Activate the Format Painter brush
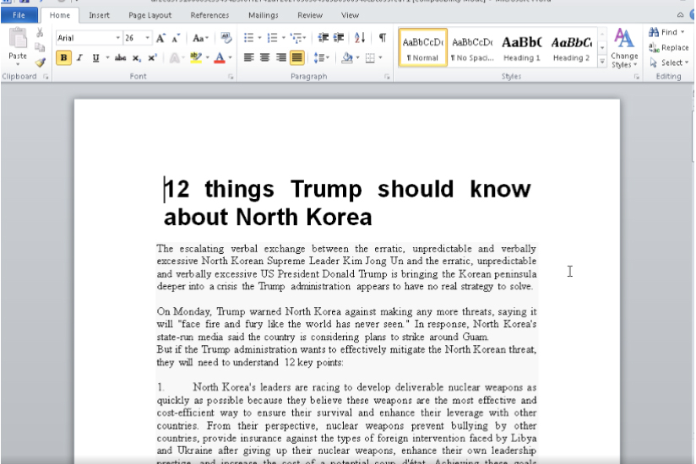This screenshot has height=464, width=696. [x=41, y=62]
